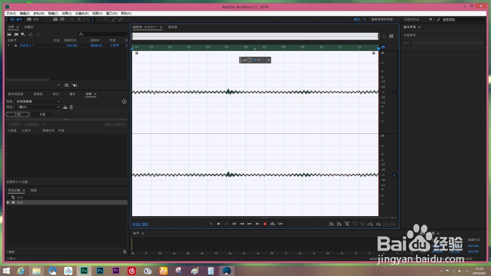Expand the workspace overflow chevrons
491x276 pixels.
[x=431, y=20]
